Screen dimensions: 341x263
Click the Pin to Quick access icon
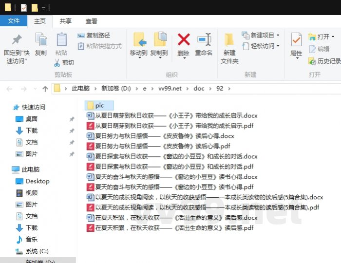pos(17,39)
